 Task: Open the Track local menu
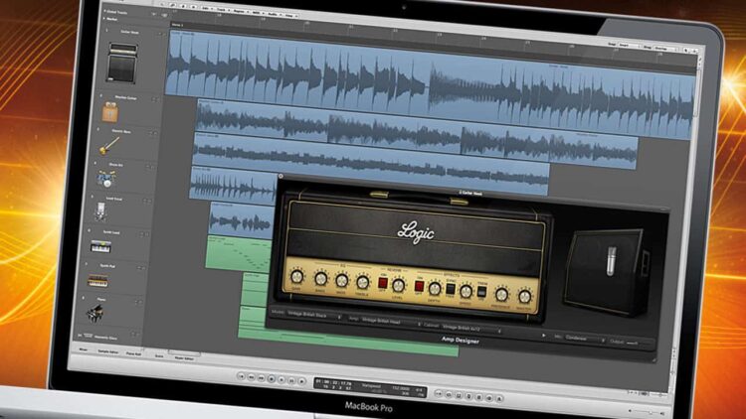tap(222, 10)
